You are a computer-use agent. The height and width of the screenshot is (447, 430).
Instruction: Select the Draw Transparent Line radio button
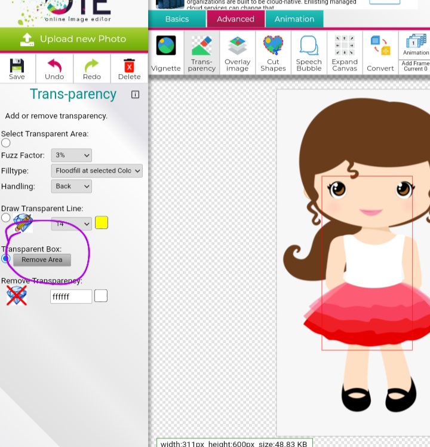coord(6,218)
